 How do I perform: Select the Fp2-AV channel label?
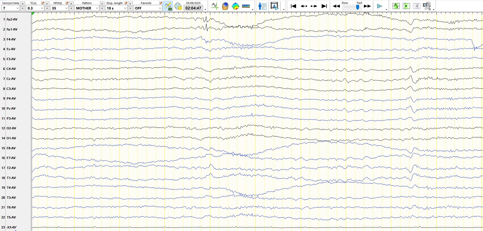pyautogui.click(x=12, y=19)
